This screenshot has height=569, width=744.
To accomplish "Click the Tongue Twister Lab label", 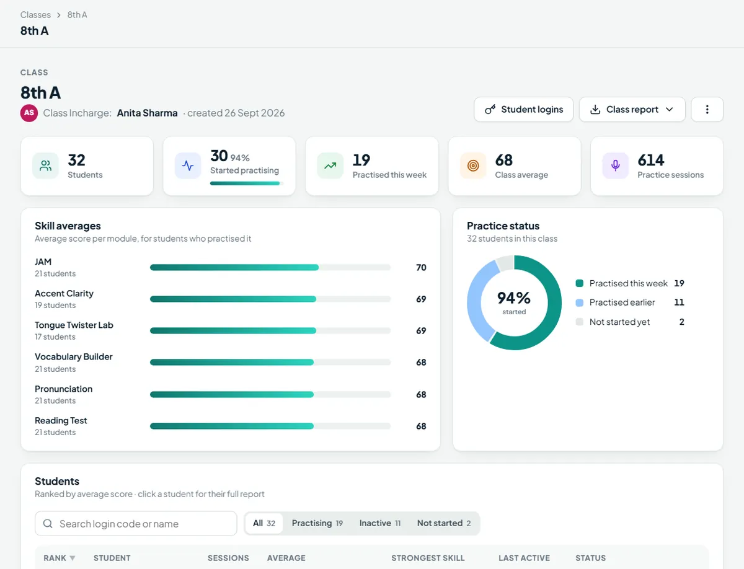I will tap(74, 325).
